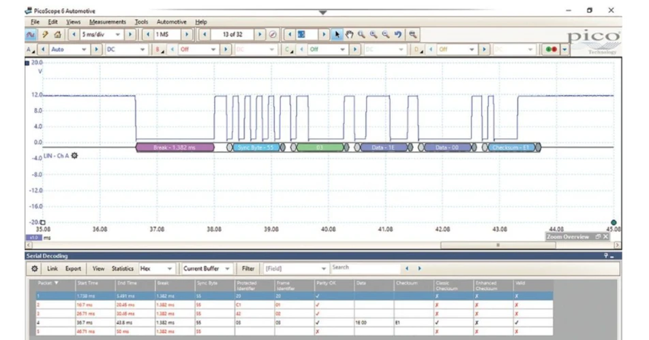Click the Data - 1E decoded segment

[383, 148]
